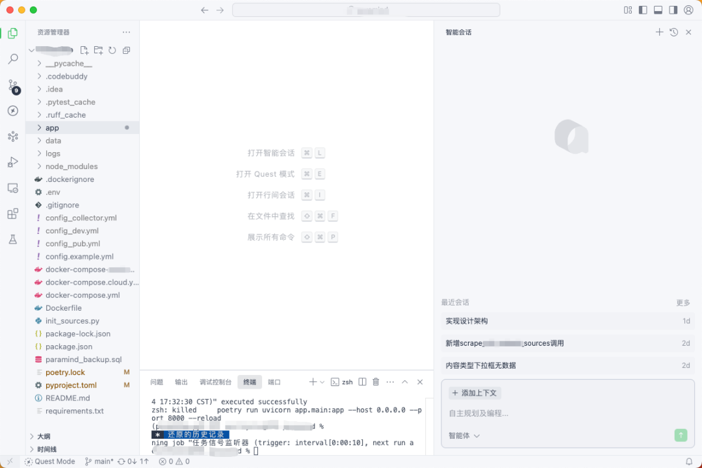Send message with green arrow button
The width and height of the screenshot is (702, 468).
[681, 435]
